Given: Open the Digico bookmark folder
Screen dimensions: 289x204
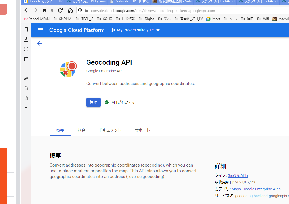Looking at the screenshot, I should [x=147, y=19].
